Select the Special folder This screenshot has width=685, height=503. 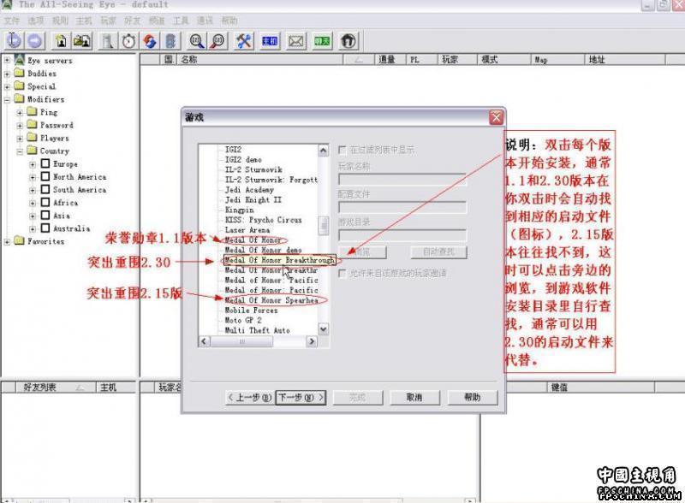41,86
